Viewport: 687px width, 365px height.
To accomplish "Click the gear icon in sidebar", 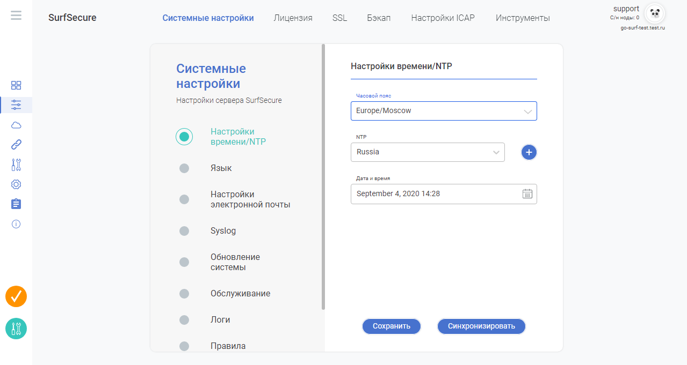I will [16, 184].
